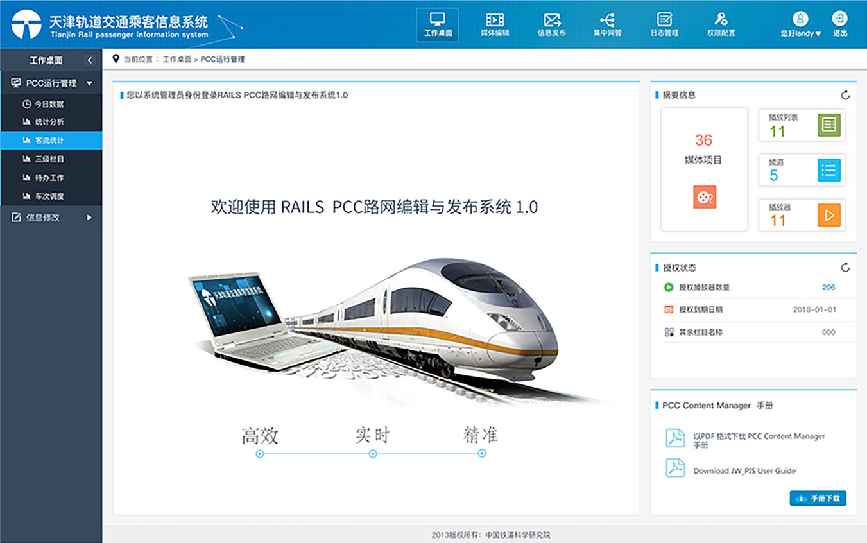Screen dimensions: 867x543
Task: Click the orange 播放器 player icon
Action: [x=829, y=216]
